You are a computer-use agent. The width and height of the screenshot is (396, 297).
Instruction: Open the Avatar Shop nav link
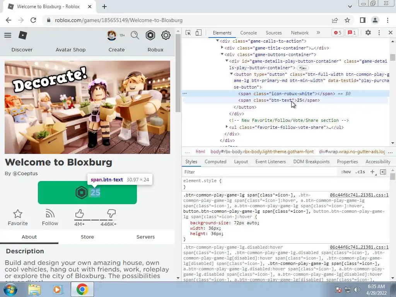[x=70, y=50]
